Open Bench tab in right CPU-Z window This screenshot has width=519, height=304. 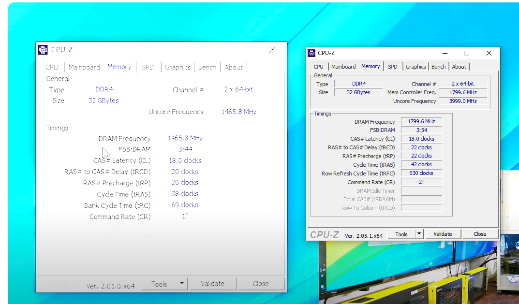click(439, 67)
